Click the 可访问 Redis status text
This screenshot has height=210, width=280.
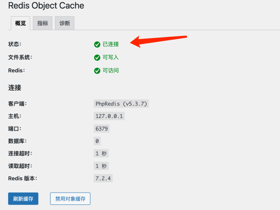click(111, 71)
